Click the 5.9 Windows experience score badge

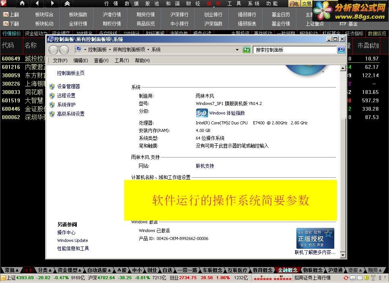point(202,113)
